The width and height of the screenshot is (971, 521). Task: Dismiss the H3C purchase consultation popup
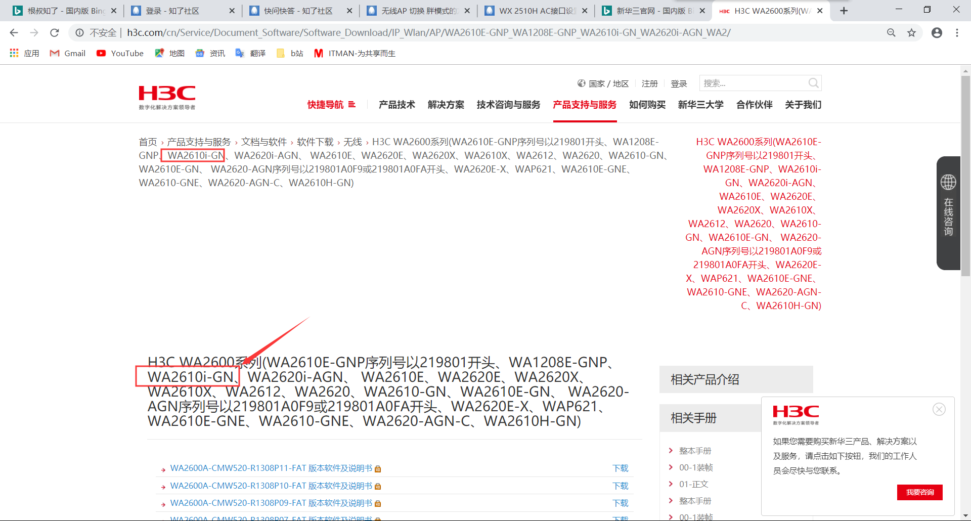939,409
